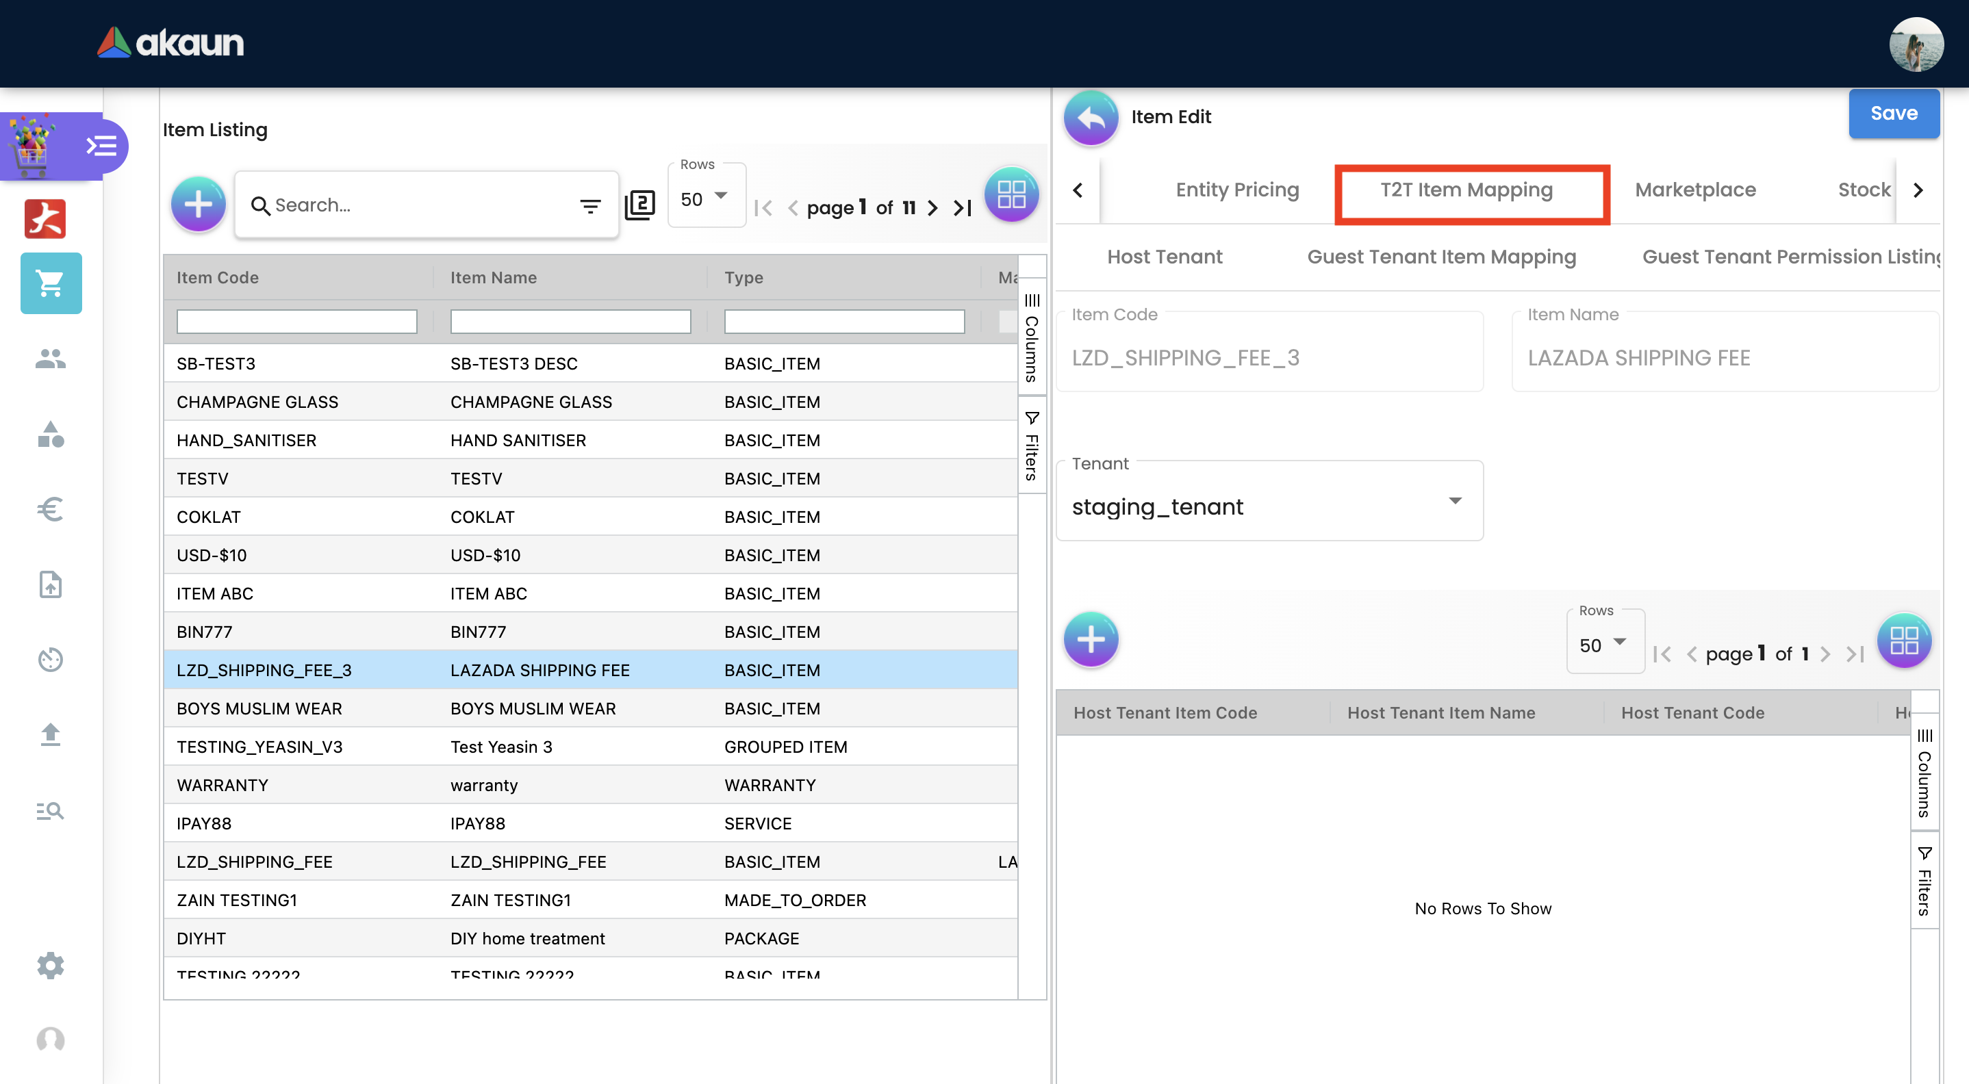Viewport: 1969px width, 1084px height.
Task: Click the shopping cart sidebar icon
Action: click(x=51, y=283)
